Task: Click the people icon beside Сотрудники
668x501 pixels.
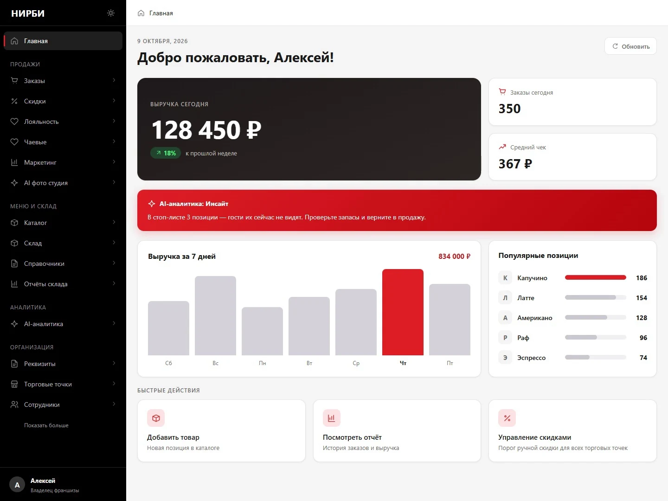Action: click(14, 405)
